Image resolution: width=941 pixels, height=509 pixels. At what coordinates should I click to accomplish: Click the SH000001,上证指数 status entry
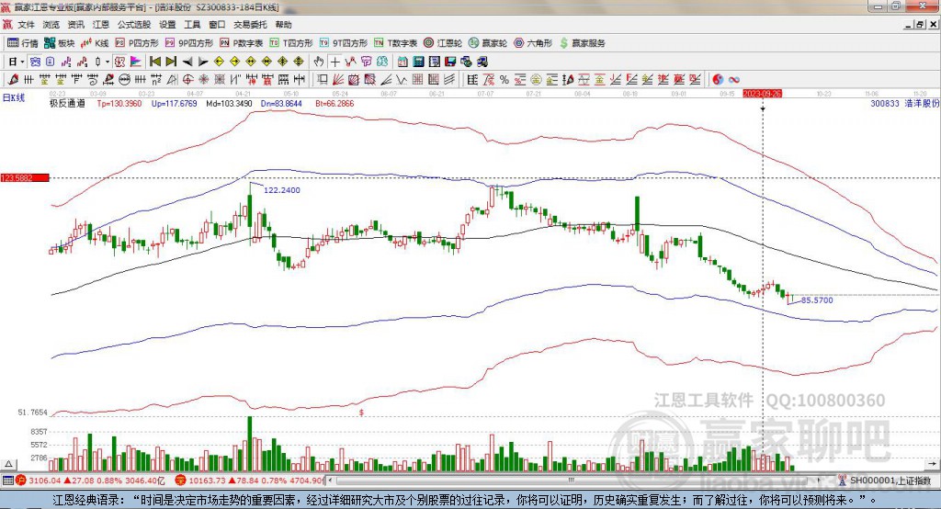click(890, 481)
